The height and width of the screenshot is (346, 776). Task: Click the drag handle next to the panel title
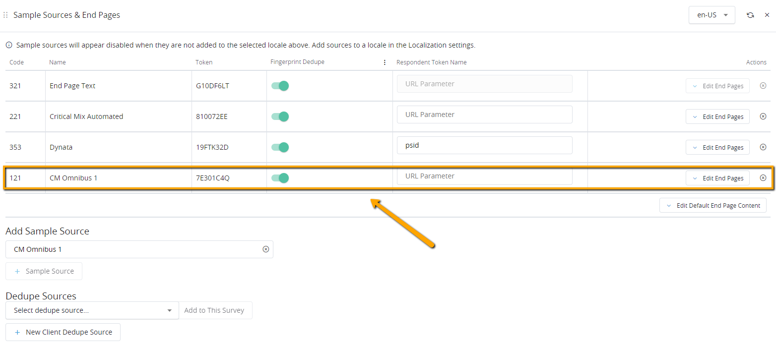point(5,15)
